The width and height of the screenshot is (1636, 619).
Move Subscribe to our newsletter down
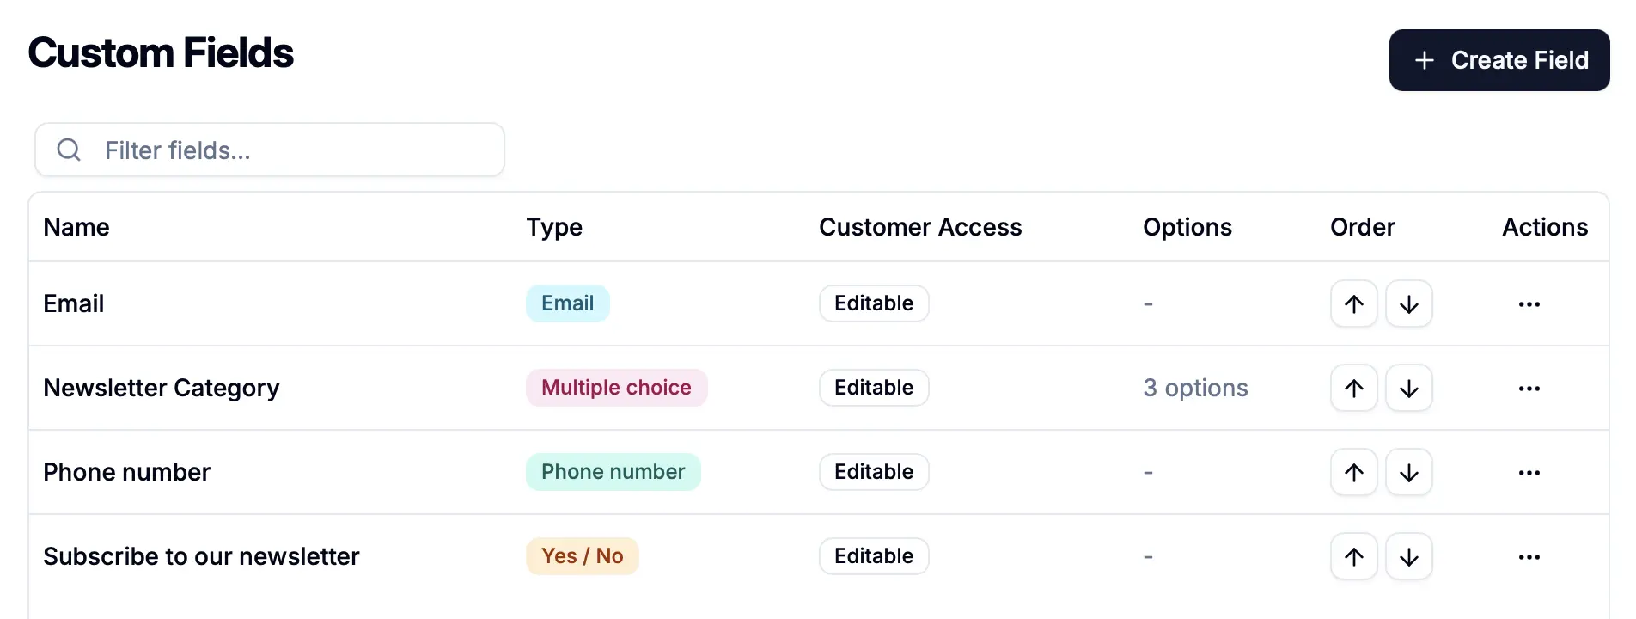[x=1408, y=556]
